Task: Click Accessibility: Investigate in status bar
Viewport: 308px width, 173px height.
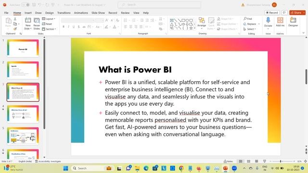Action: (48, 161)
